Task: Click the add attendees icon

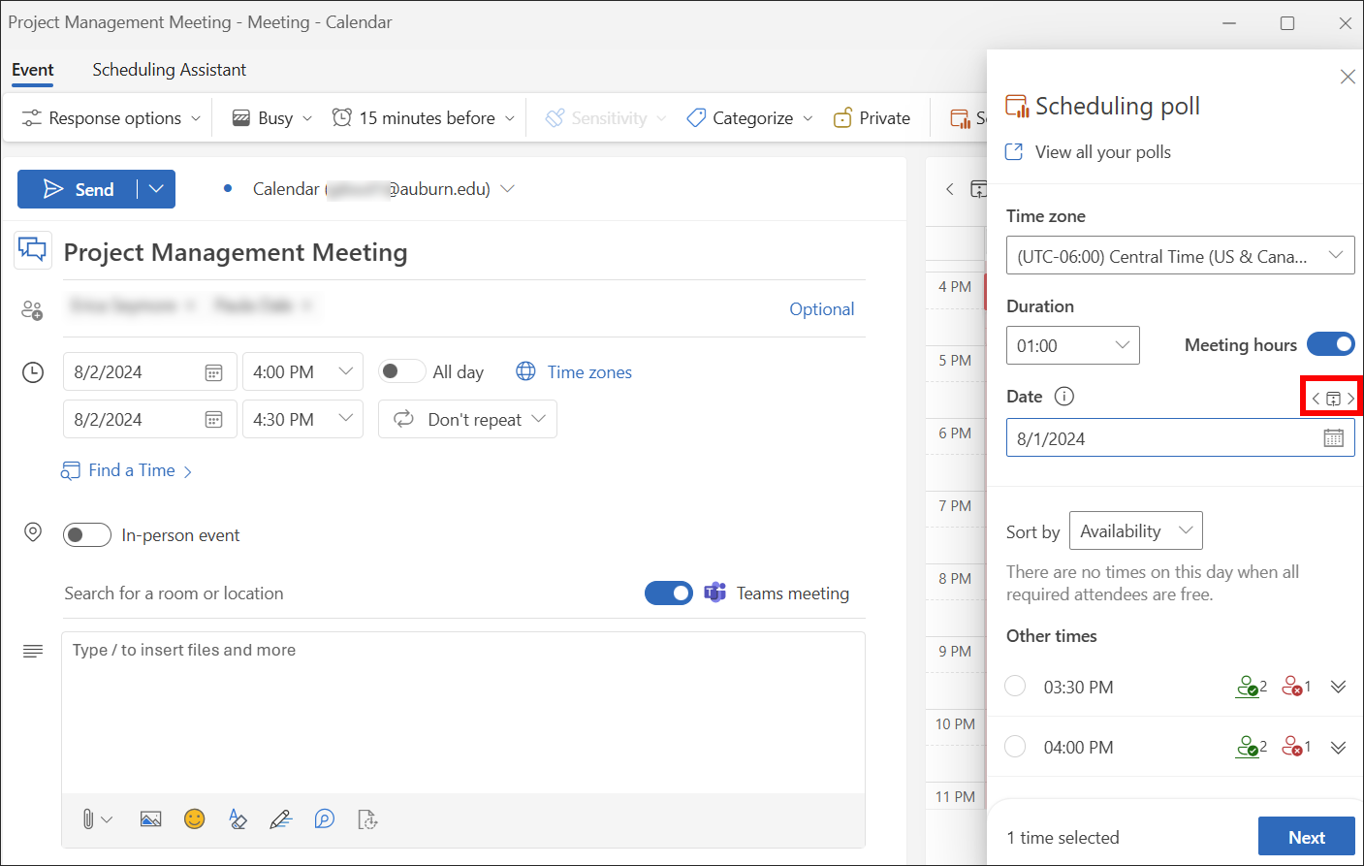Action: click(32, 310)
